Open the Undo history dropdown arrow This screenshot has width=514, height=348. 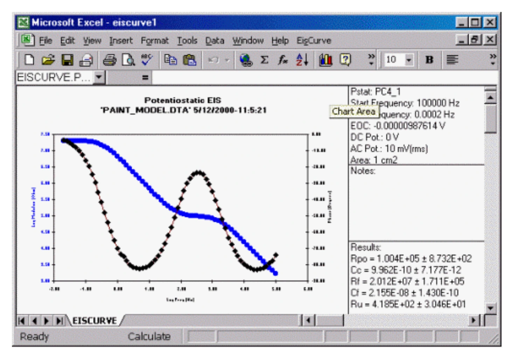point(227,60)
